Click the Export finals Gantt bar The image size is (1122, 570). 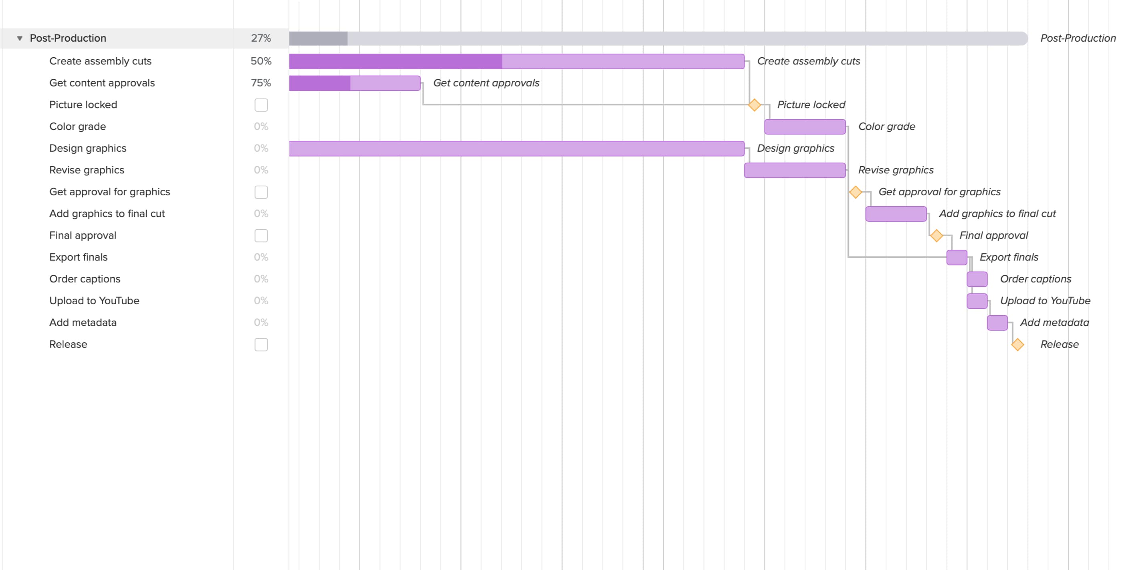[x=957, y=257]
